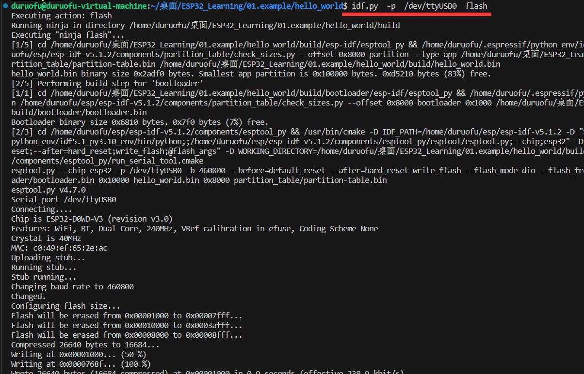Select the 'Uploading stub...' line
Screen dimensions: 584x374
(x=48, y=257)
